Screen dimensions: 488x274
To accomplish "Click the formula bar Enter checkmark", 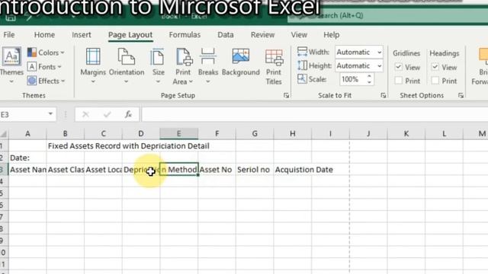I will (x=107, y=115).
